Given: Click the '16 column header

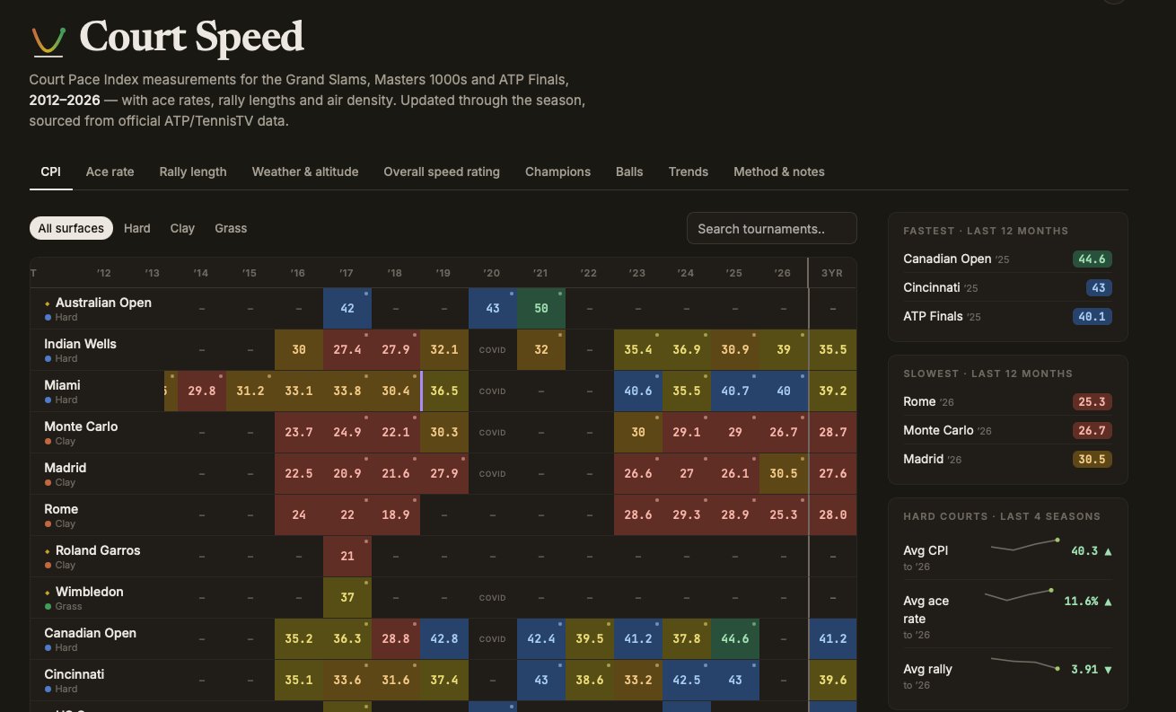Looking at the screenshot, I should pyautogui.click(x=297, y=273).
